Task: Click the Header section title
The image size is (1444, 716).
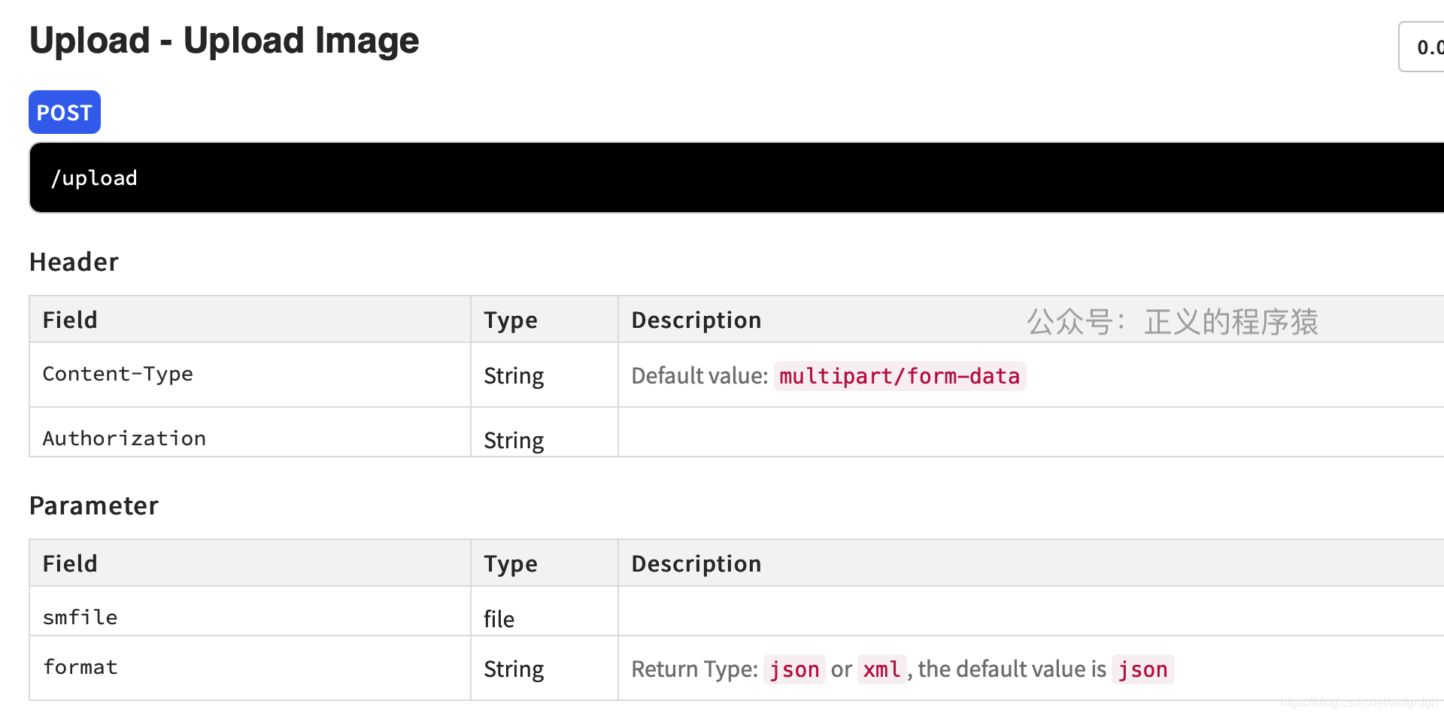Action: coord(74,262)
